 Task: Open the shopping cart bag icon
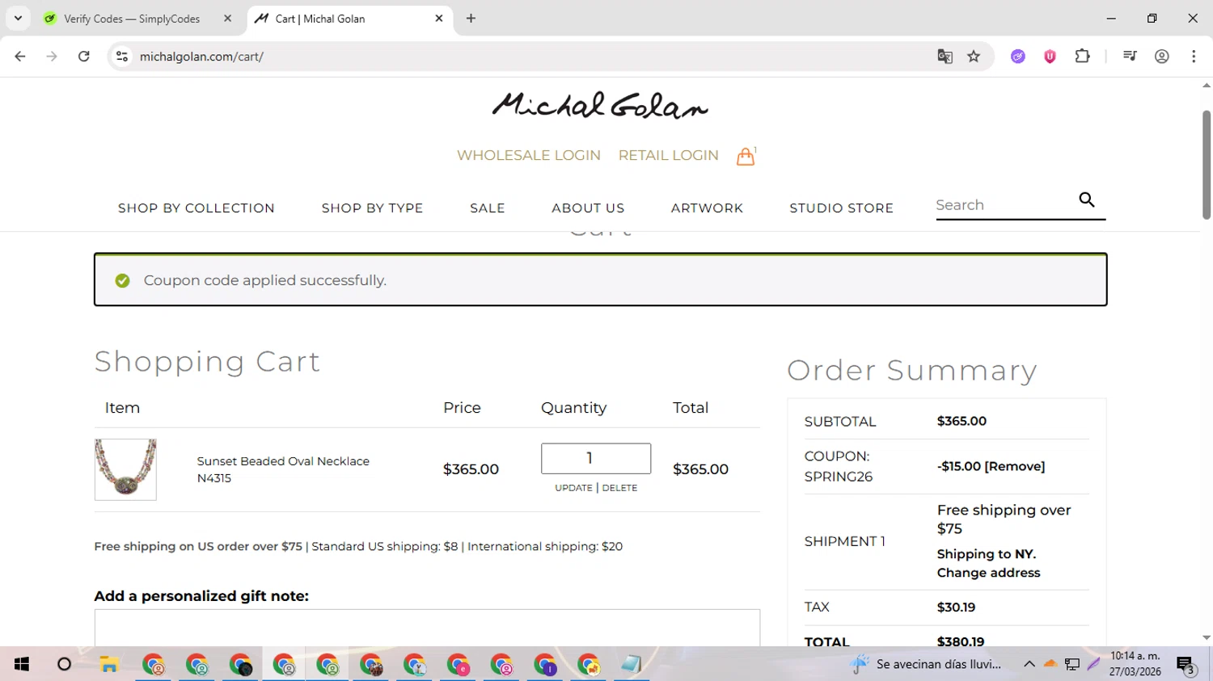(x=746, y=156)
